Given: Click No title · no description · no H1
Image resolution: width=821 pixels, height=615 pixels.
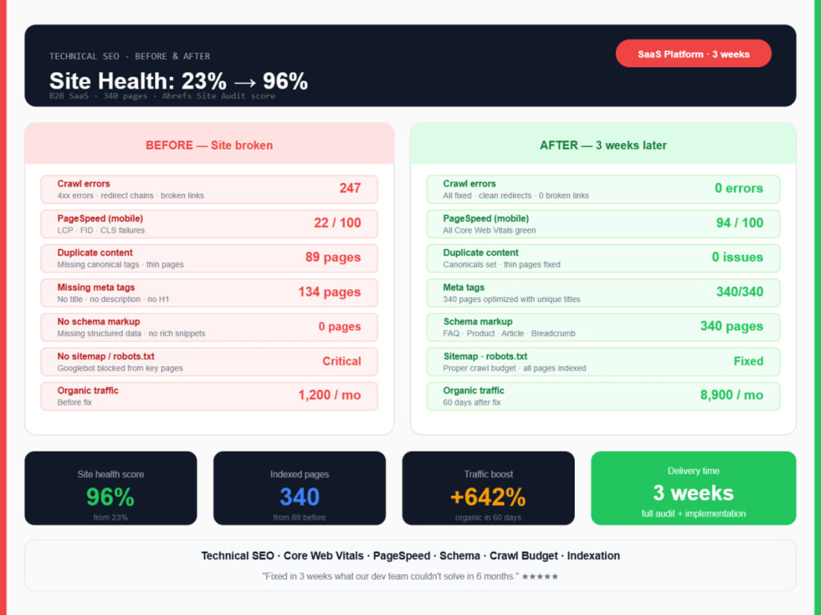Looking at the screenshot, I should coord(112,299).
